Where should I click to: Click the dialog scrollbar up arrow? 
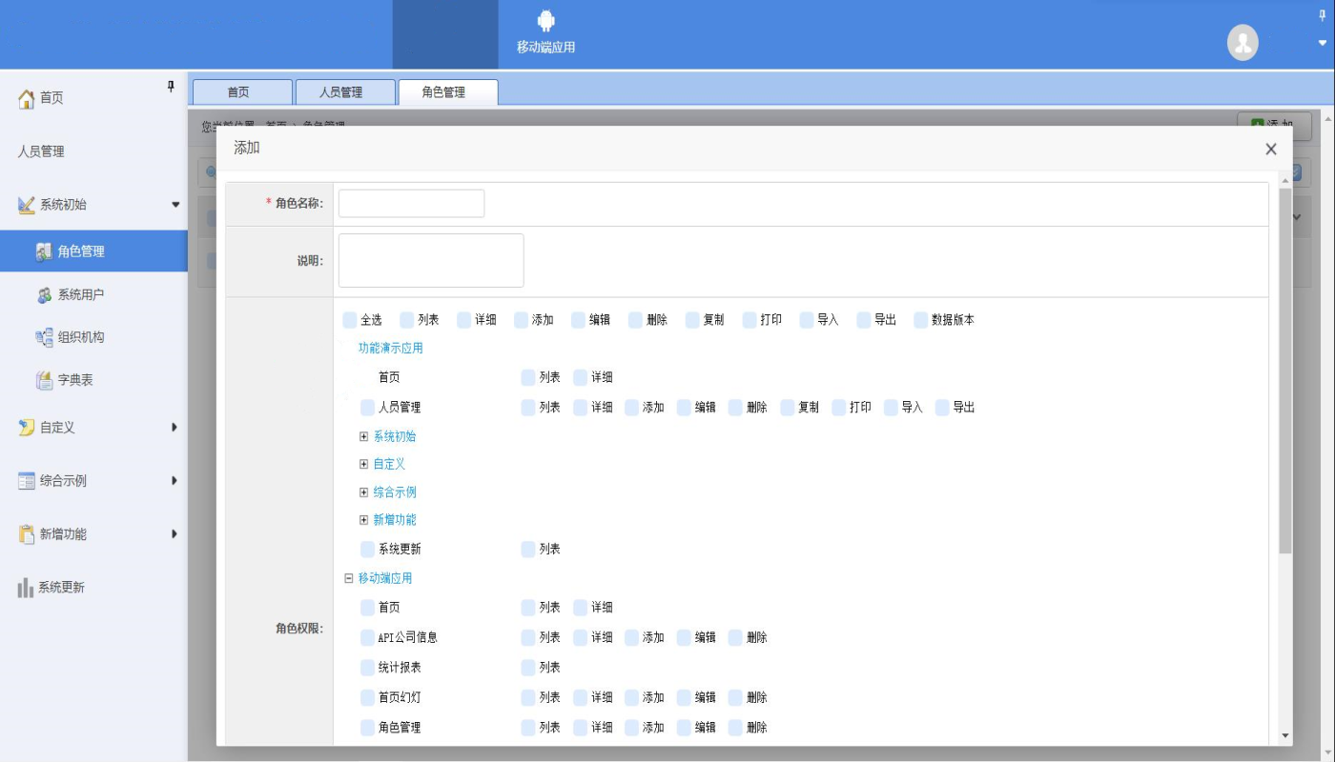point(1284,180)
